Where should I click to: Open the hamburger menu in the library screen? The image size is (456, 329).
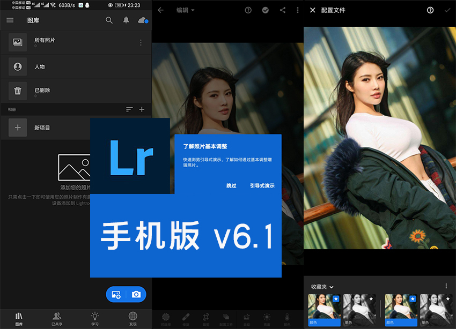10,20
